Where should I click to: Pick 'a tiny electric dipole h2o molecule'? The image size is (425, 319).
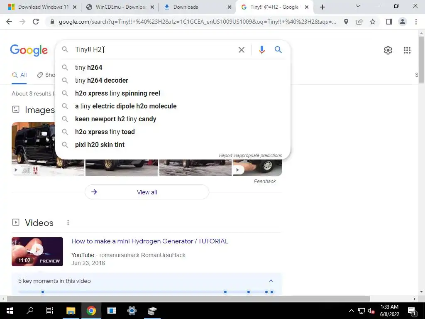173,106
